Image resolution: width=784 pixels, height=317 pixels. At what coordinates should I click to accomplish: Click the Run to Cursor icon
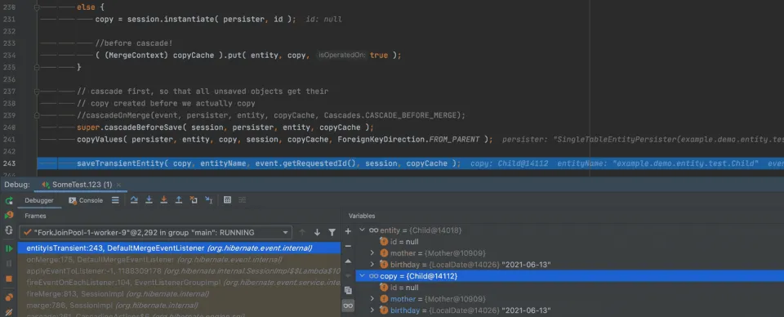pyautogui.click(x=209, y=200)
